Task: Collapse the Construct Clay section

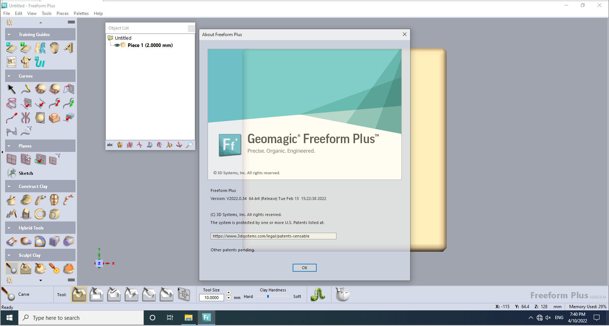Action: pos(9,186)
